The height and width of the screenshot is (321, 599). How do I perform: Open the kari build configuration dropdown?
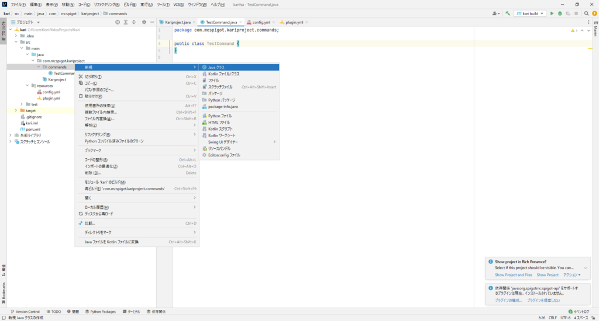(531, 13)
